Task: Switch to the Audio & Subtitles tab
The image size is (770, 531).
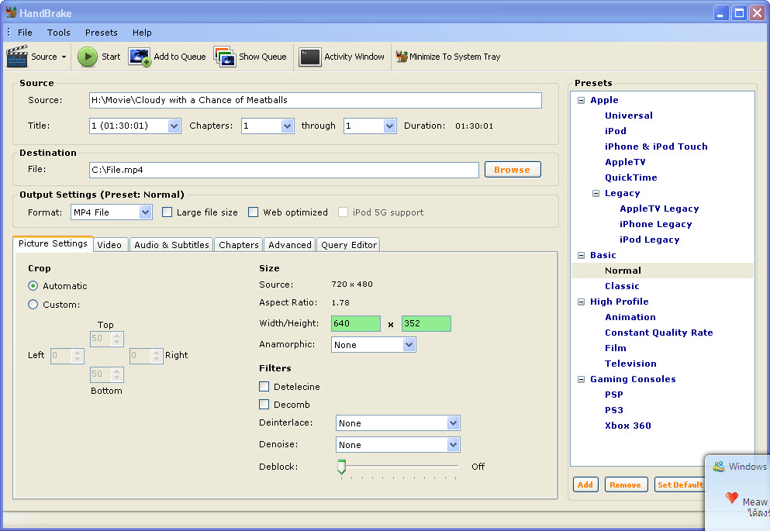Action: [171, 244]
